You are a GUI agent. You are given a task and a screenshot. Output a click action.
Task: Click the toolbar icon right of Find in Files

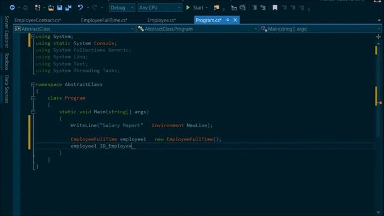click(x=234, y=8)
